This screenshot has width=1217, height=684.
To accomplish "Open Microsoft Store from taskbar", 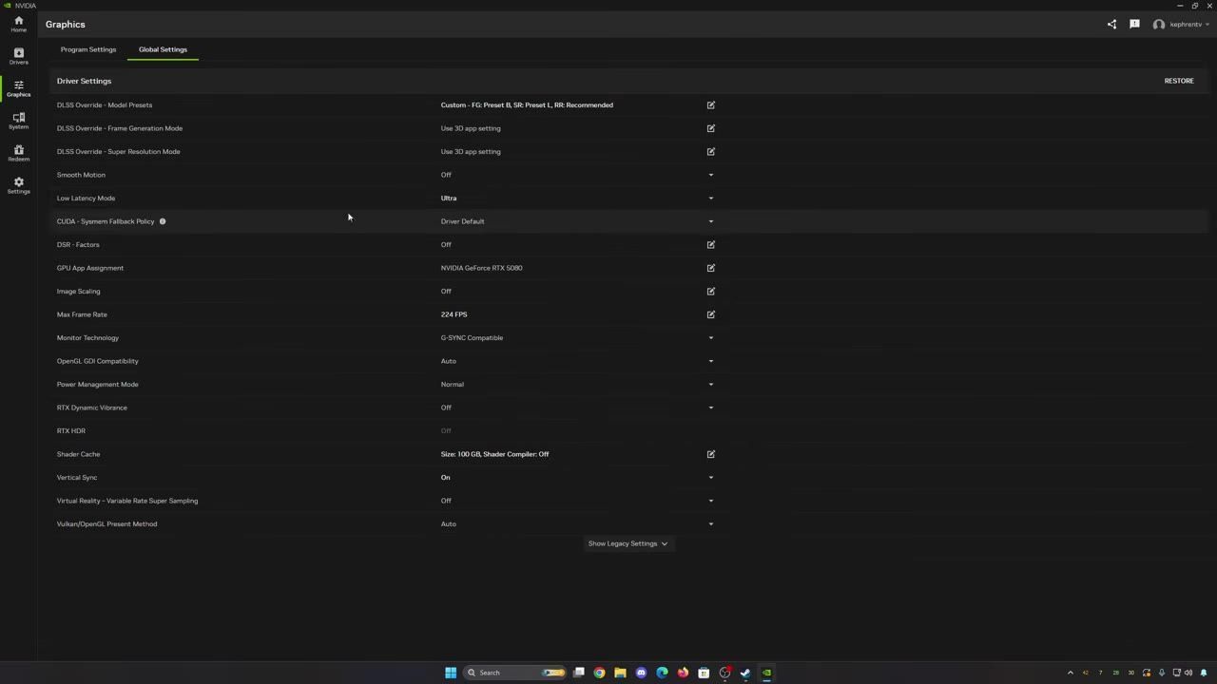I will pos(704,673).
